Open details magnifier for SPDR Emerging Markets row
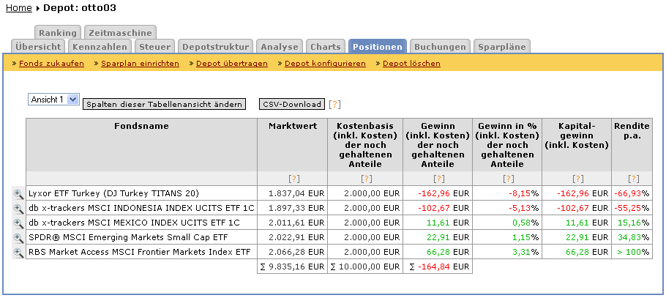This screenshot has height=298, width=666. tap(18, 238)
